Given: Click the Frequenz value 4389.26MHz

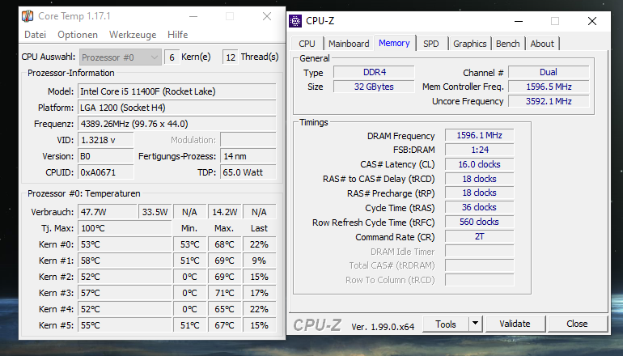Looking at the screenshot, I should [177, 124].
